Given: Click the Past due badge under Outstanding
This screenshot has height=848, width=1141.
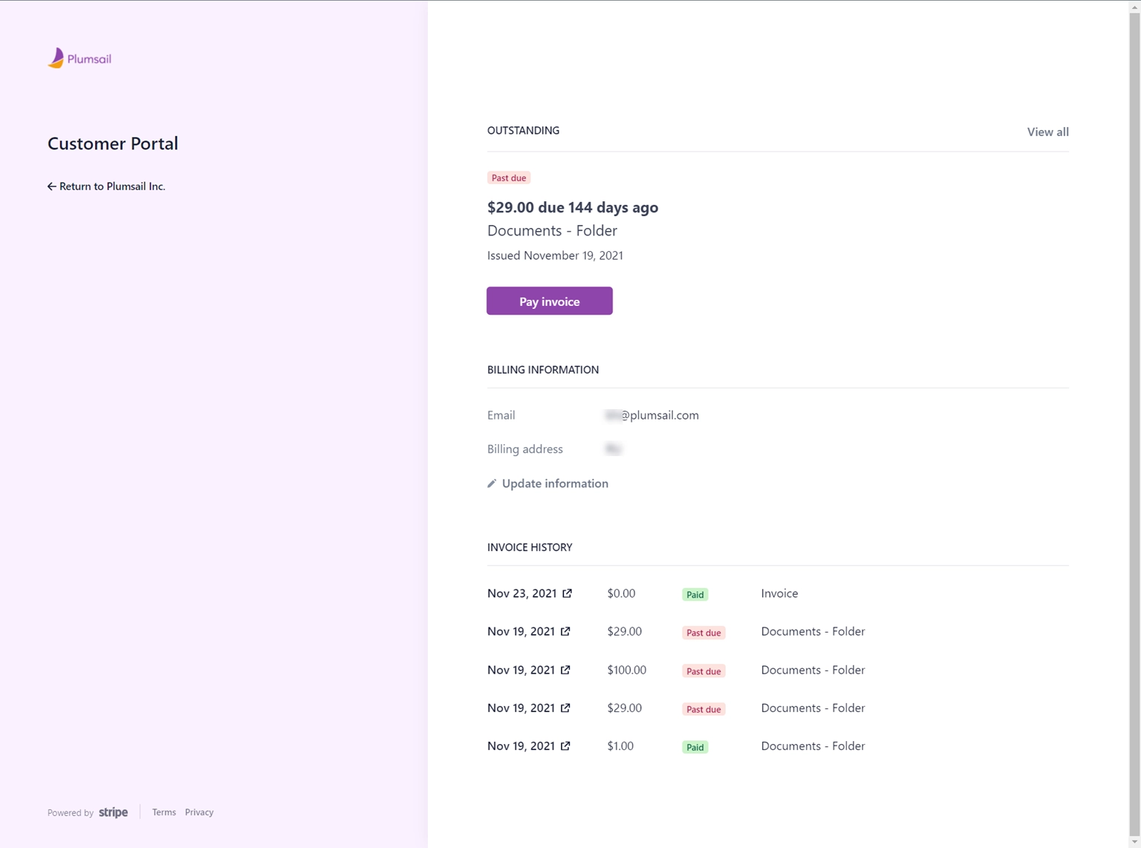Looking at the screenshot, I should (x=509, y=177).
